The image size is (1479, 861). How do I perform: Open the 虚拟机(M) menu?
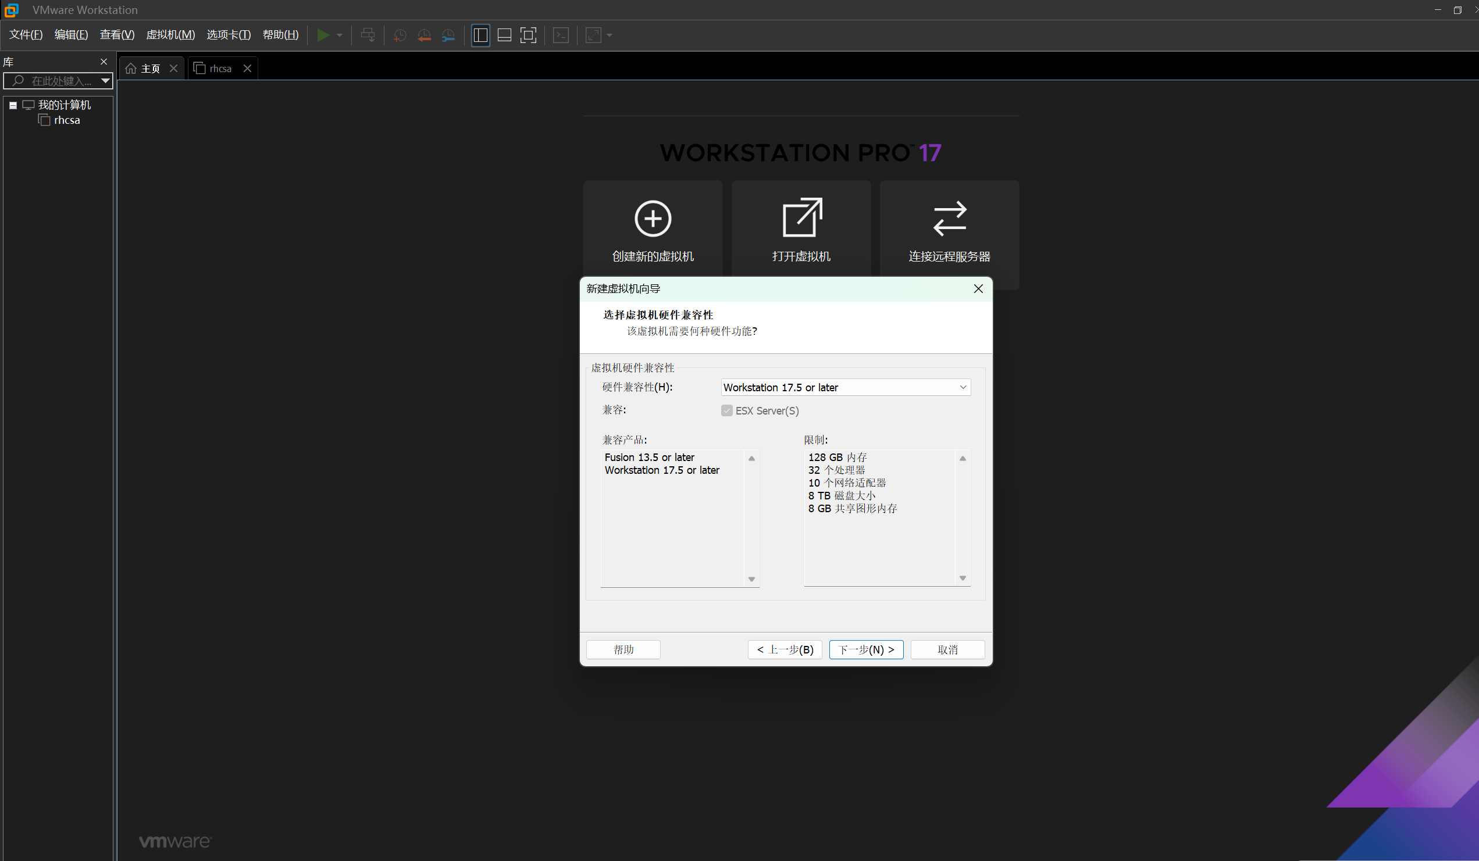click(170, 35)
